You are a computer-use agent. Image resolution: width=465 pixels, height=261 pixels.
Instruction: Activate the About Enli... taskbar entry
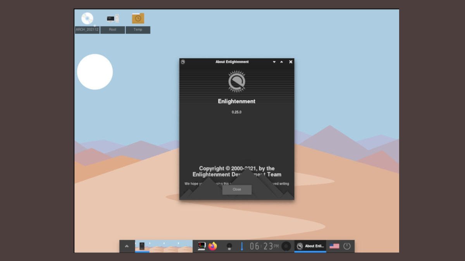click(310, 246)
